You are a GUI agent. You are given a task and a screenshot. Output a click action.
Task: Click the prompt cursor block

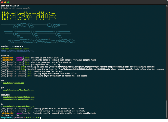(40, 118)
